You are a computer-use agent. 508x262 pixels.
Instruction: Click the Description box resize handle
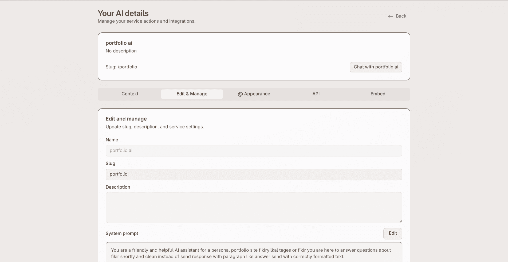(x=400, y=221)
